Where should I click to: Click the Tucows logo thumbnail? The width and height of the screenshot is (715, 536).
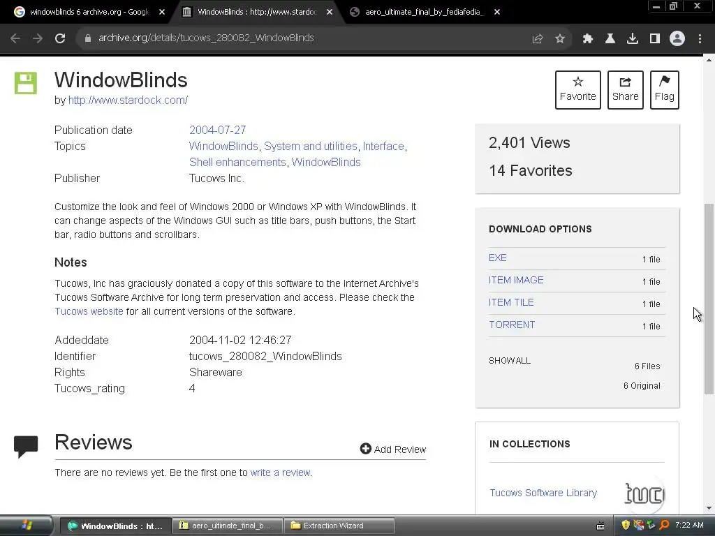pos(644,493)
